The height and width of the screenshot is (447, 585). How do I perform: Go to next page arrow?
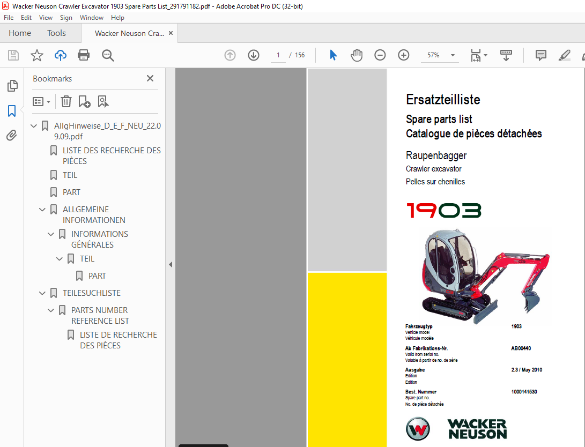coord(254,55)
